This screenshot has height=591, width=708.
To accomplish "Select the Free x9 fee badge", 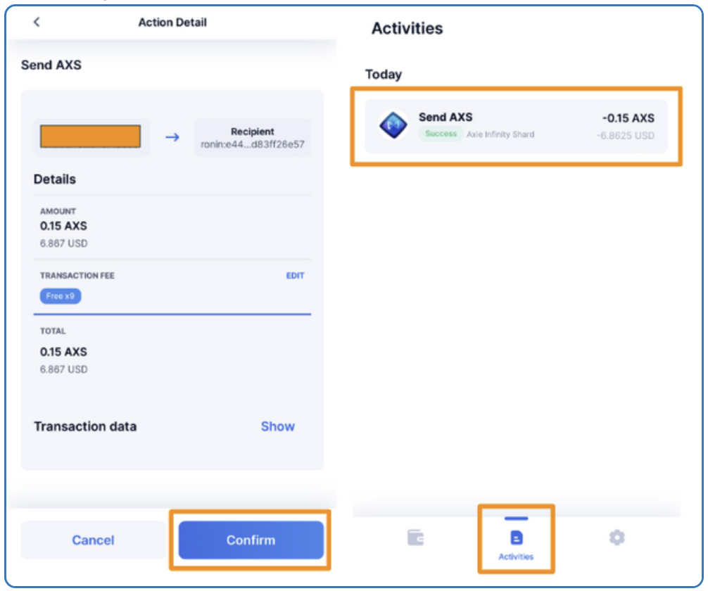I will (x=61, y=296).
